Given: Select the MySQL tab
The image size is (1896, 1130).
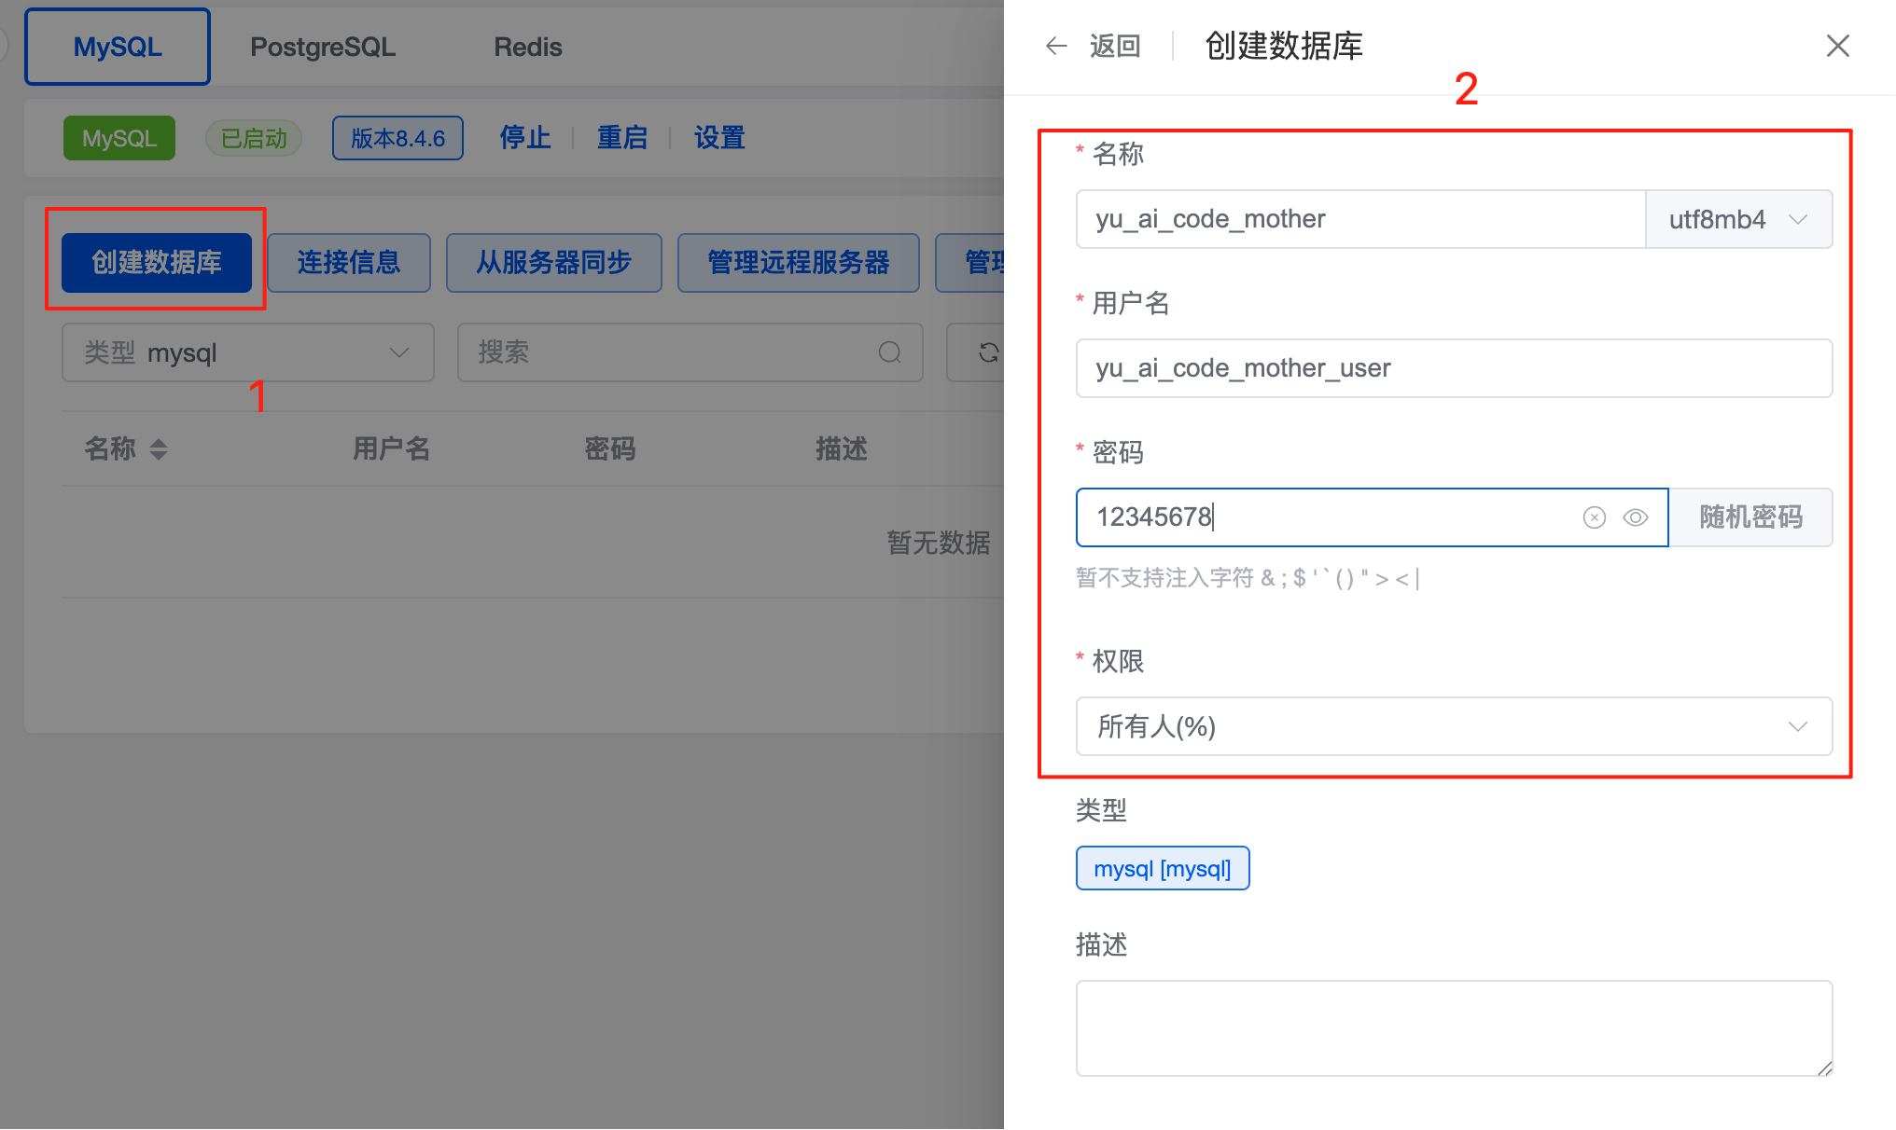Looking at the screenshot, I should coord(118,47).
